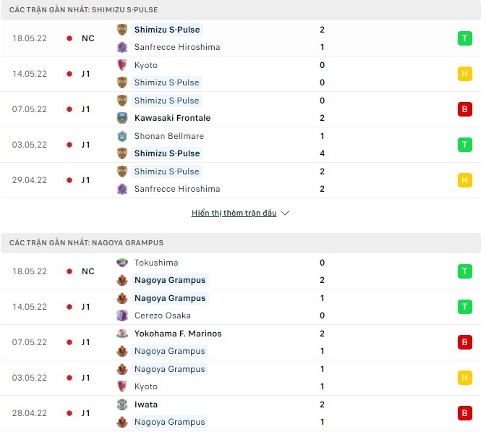Click the Yokohama F. Marinos logo
486x432 pixels.
coord(122,334)
